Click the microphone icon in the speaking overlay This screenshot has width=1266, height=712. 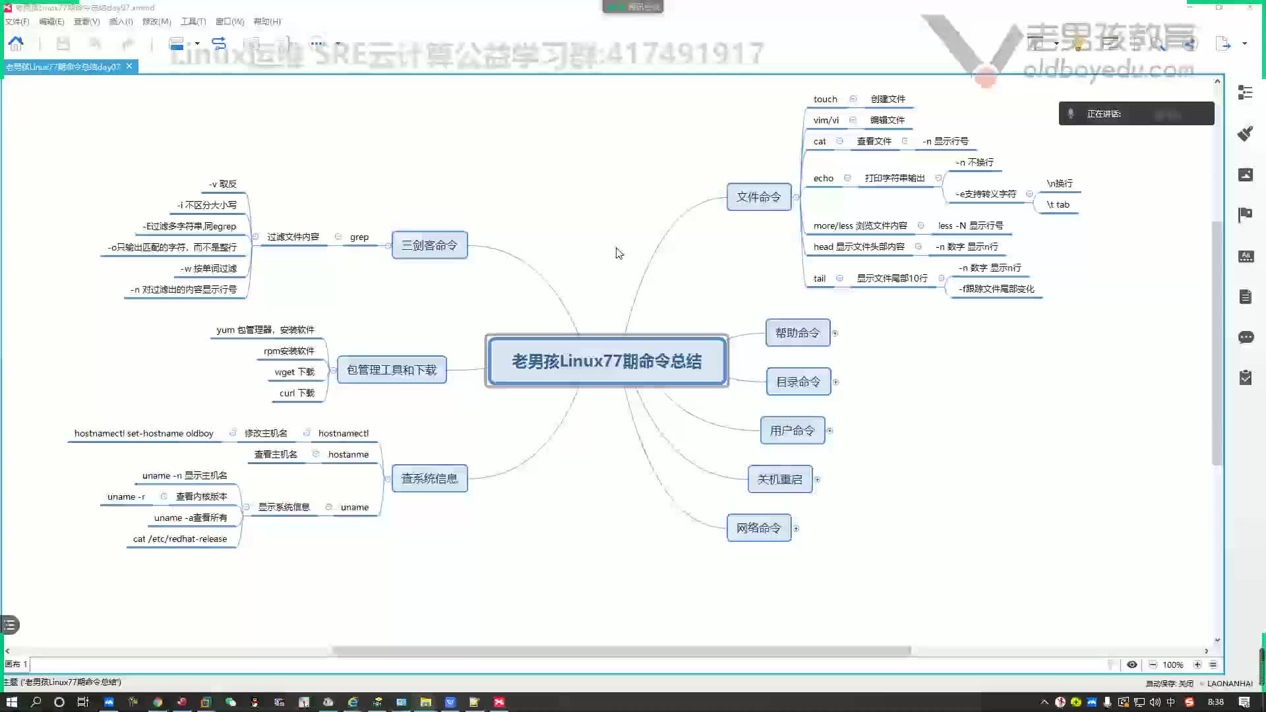[x=1071, y=113]
